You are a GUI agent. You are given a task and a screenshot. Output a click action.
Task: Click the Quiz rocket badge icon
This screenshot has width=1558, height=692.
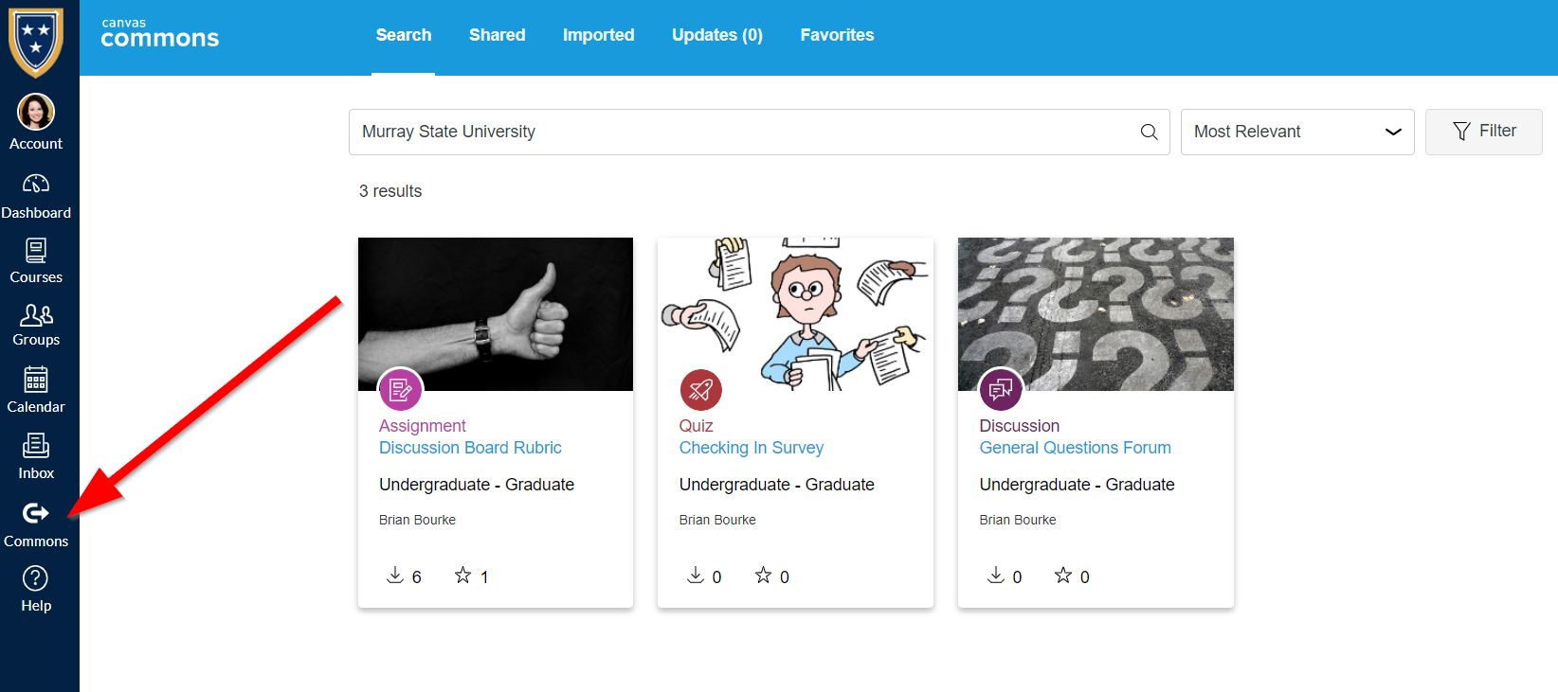coord(700,389)
